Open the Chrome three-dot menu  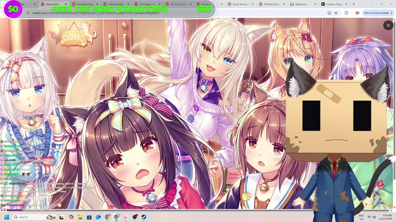tap(392, 13)
